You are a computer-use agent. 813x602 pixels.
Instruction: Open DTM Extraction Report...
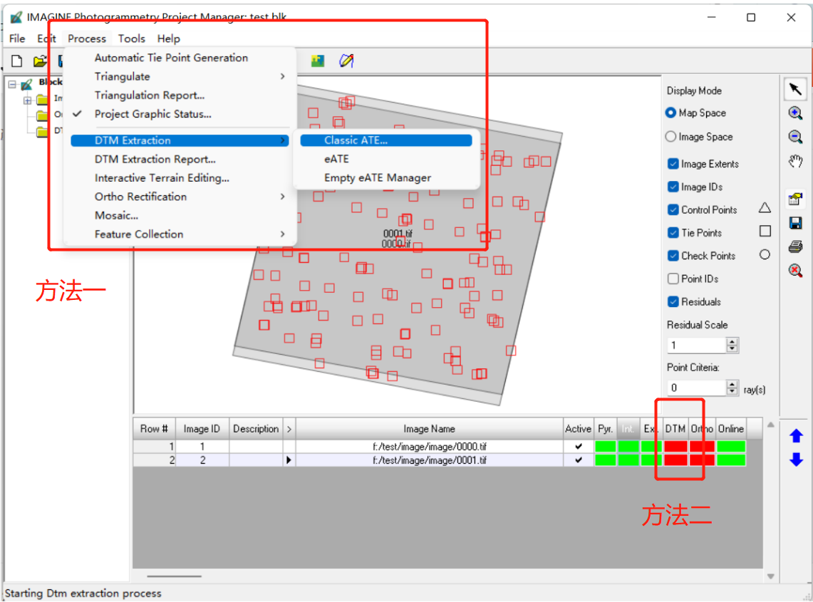click(180, 159)
